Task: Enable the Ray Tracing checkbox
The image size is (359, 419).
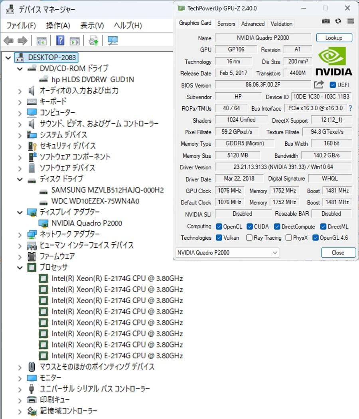Action: pyautogui.click(x=249, y=238)
